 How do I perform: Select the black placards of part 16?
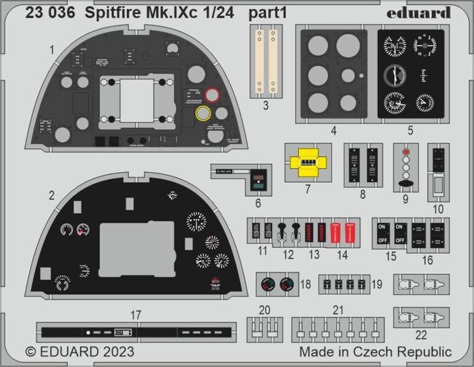428,235
